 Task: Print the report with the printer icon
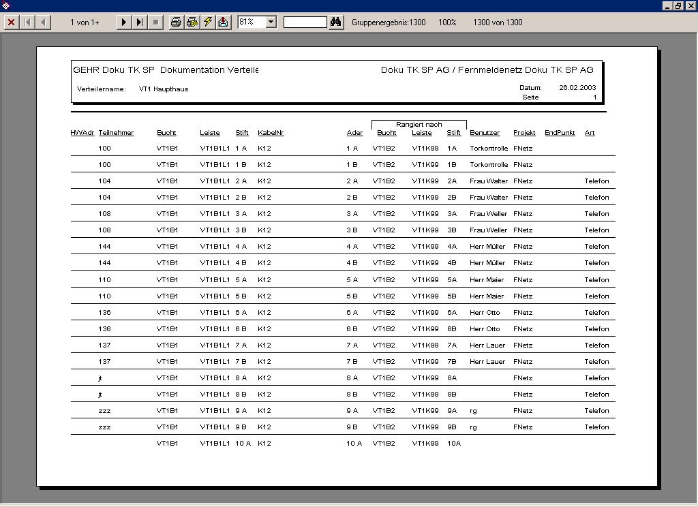point(177,22)
